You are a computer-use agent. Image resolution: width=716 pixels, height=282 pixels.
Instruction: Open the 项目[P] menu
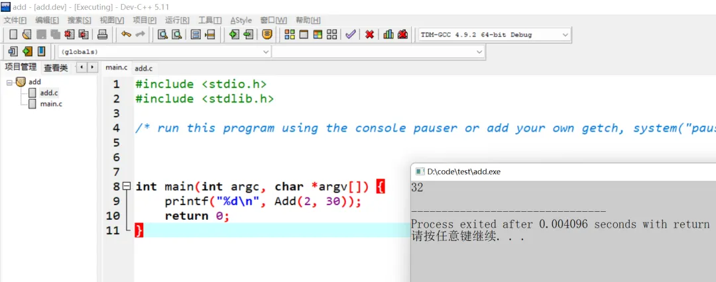145,21
